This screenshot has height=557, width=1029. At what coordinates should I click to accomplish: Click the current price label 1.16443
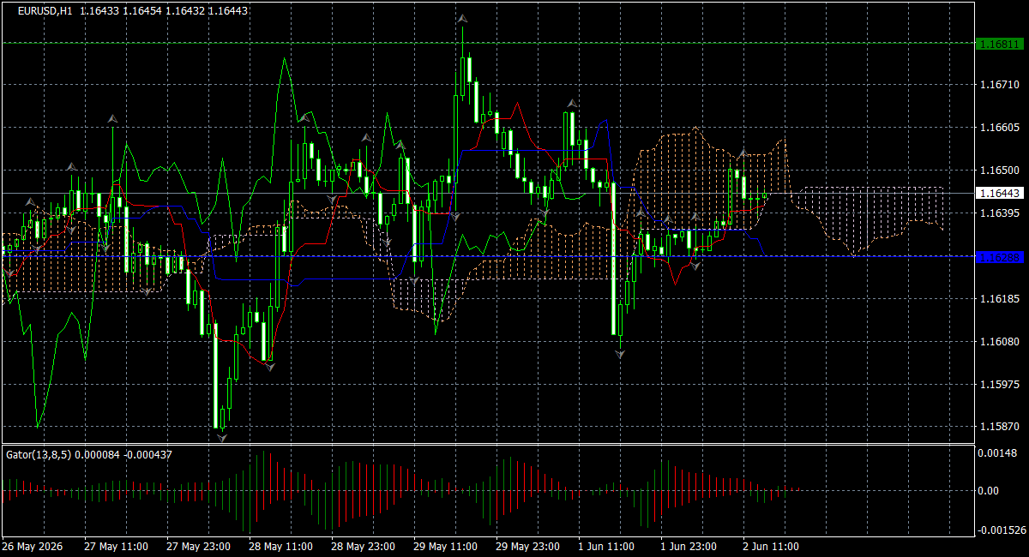pos(1000,194)
